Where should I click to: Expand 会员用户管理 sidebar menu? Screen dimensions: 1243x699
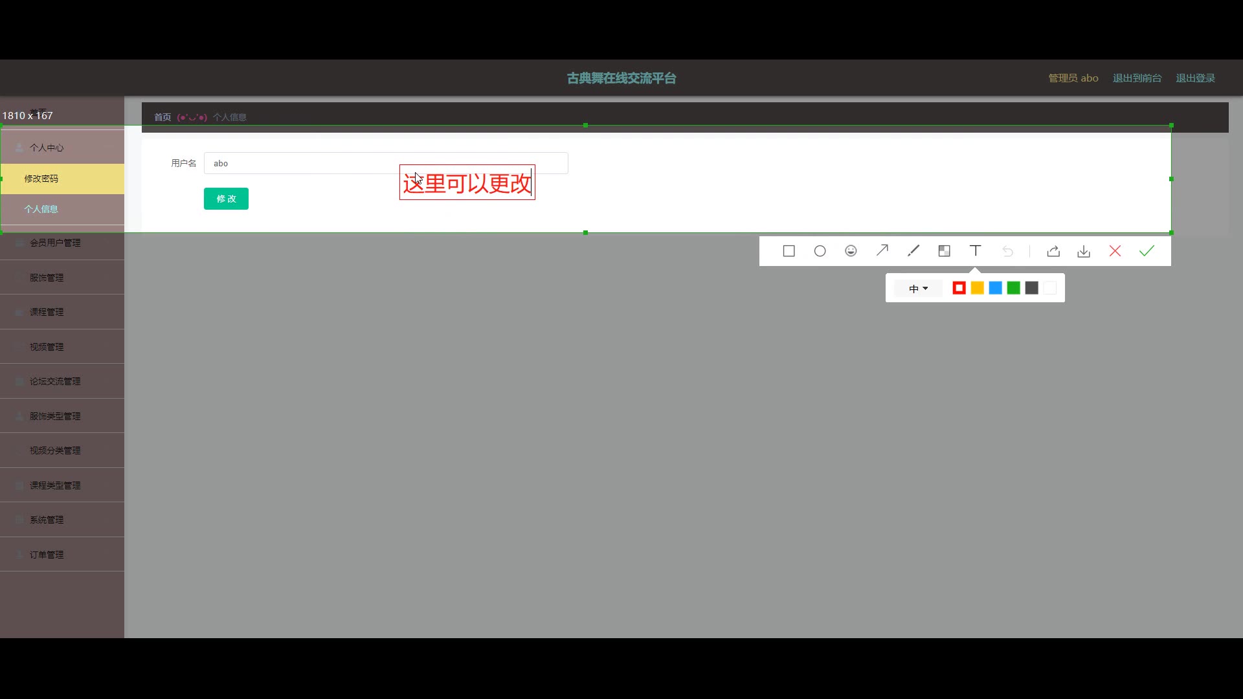[55, 243]
